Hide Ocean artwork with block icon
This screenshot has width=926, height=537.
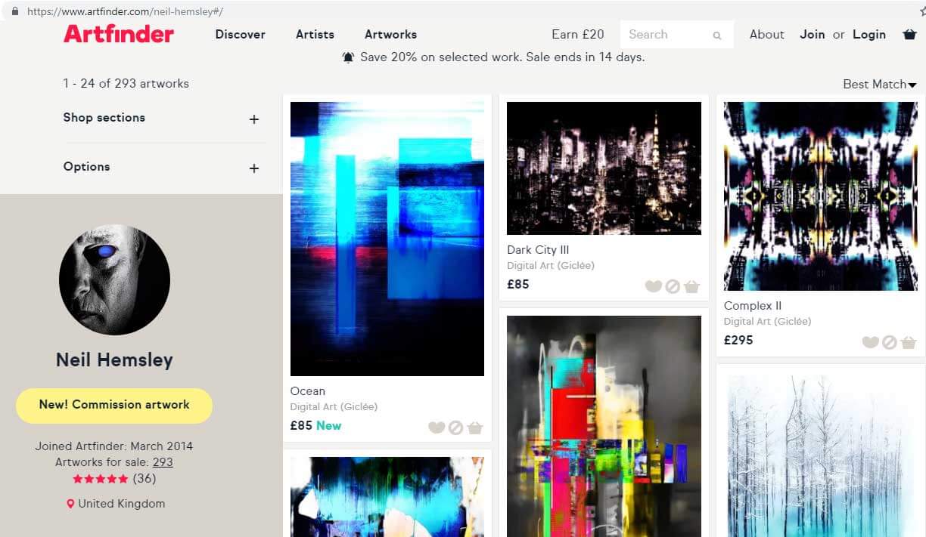455,427
